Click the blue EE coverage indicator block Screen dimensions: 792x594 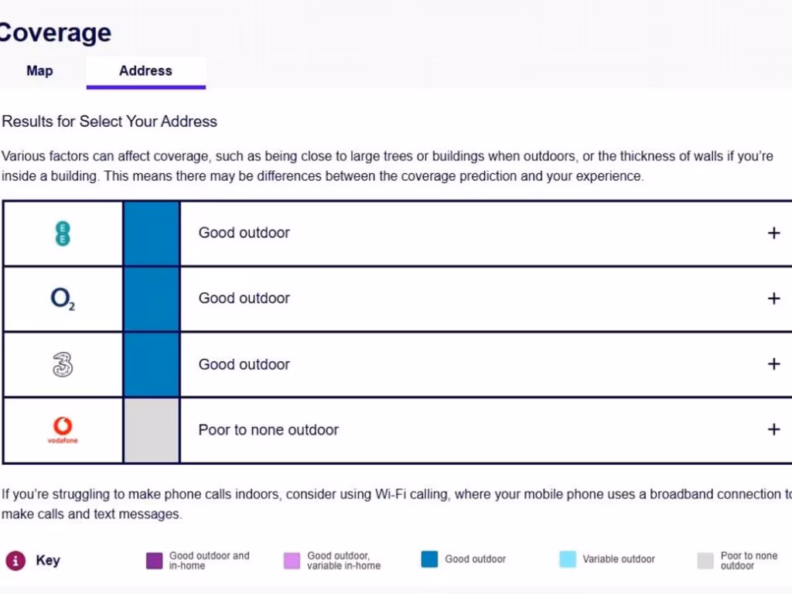[x=152, y=234]
